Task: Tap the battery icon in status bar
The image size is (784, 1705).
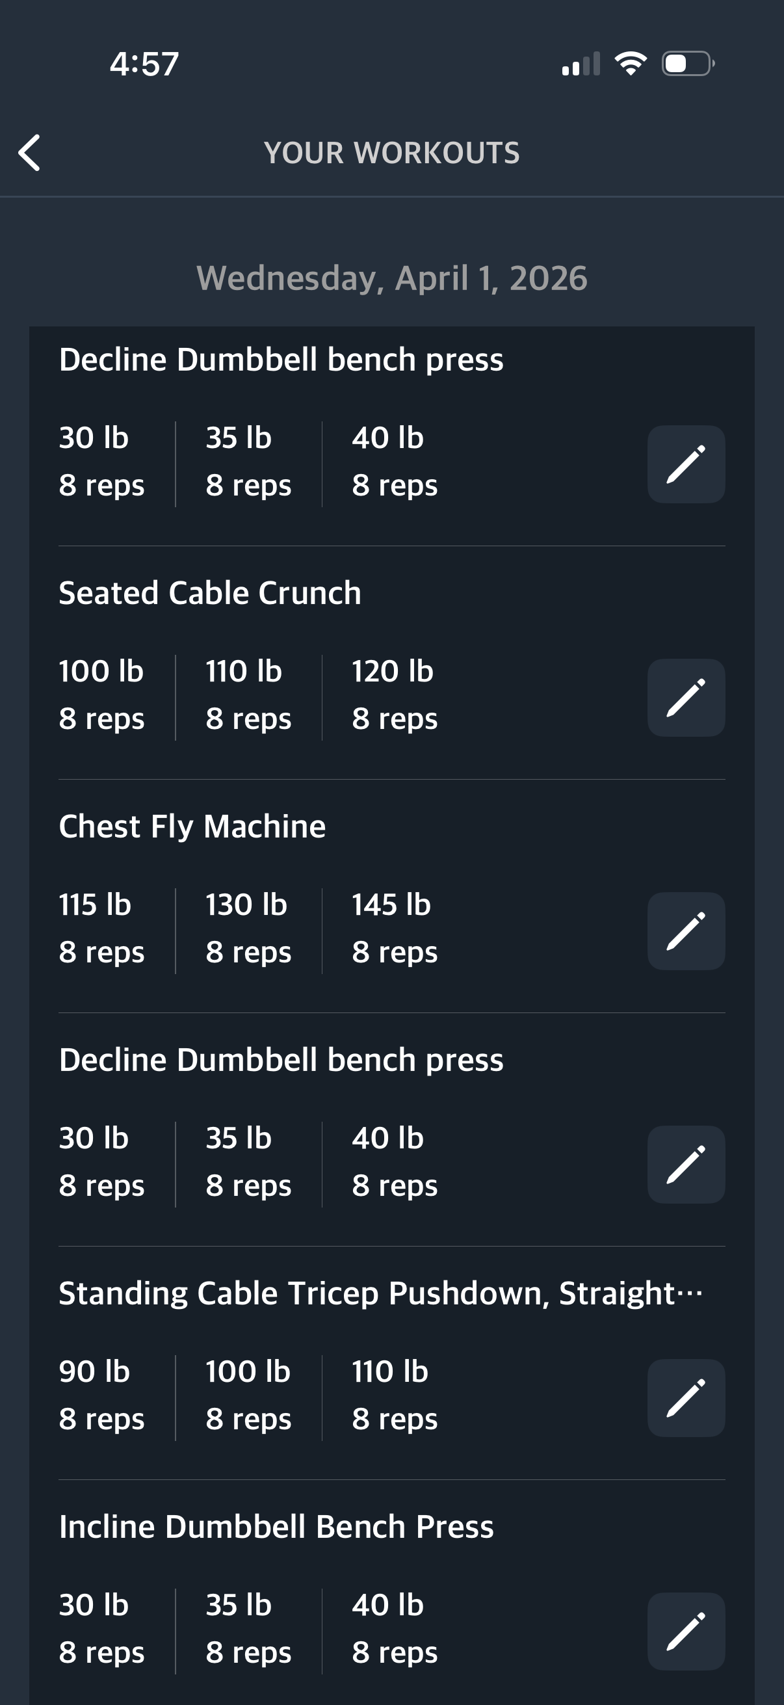Action: point(687,64)
